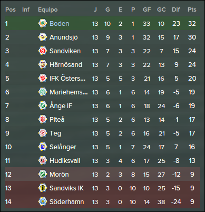Sort the table by Pts column
This screenshot has width=205, height=212.
(x=192, y=9)
